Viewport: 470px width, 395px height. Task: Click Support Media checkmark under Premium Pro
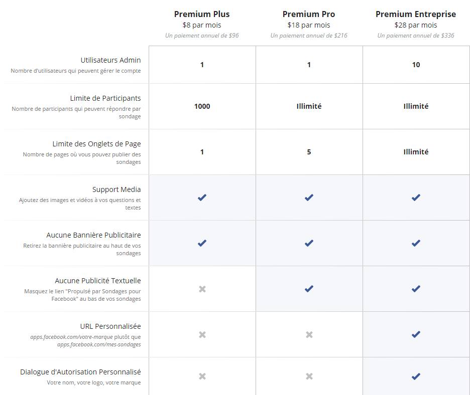click(309, 197)
